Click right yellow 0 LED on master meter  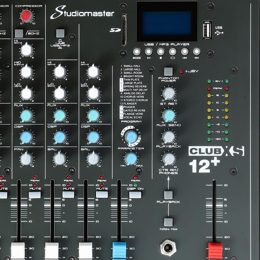[x=227, y=118]
